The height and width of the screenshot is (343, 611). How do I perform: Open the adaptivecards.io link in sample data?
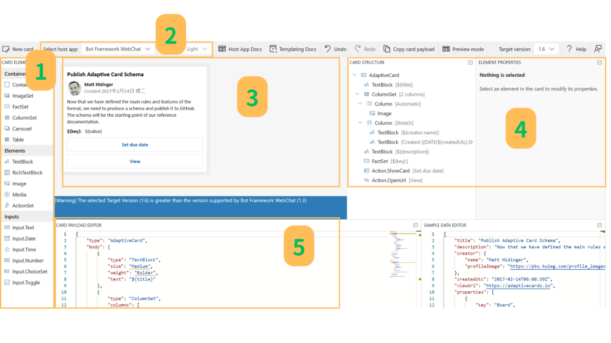[x=518, y=285]
